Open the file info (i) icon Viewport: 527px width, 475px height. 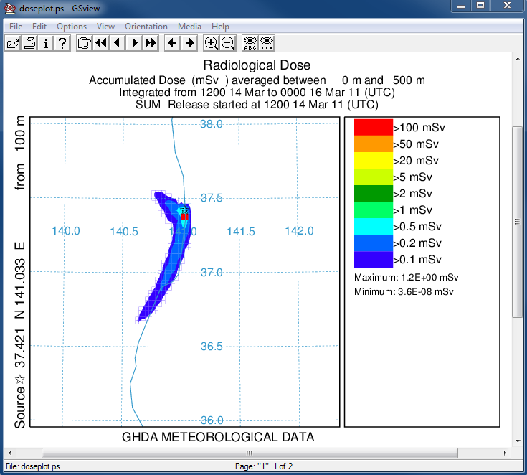(46, 43)
